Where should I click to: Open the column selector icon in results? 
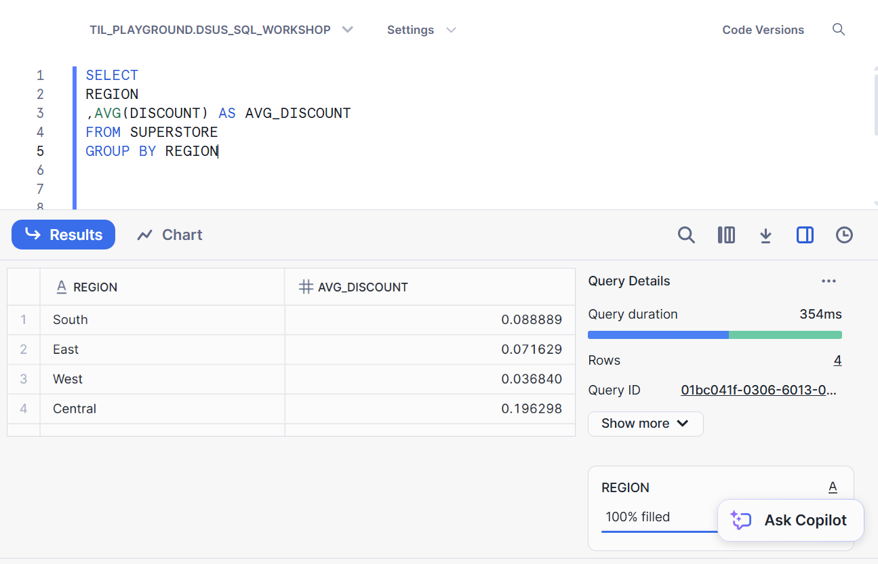[x=726, y=235]
